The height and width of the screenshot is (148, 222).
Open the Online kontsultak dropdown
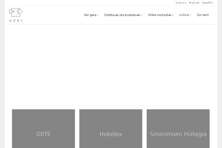click(161, 15)
